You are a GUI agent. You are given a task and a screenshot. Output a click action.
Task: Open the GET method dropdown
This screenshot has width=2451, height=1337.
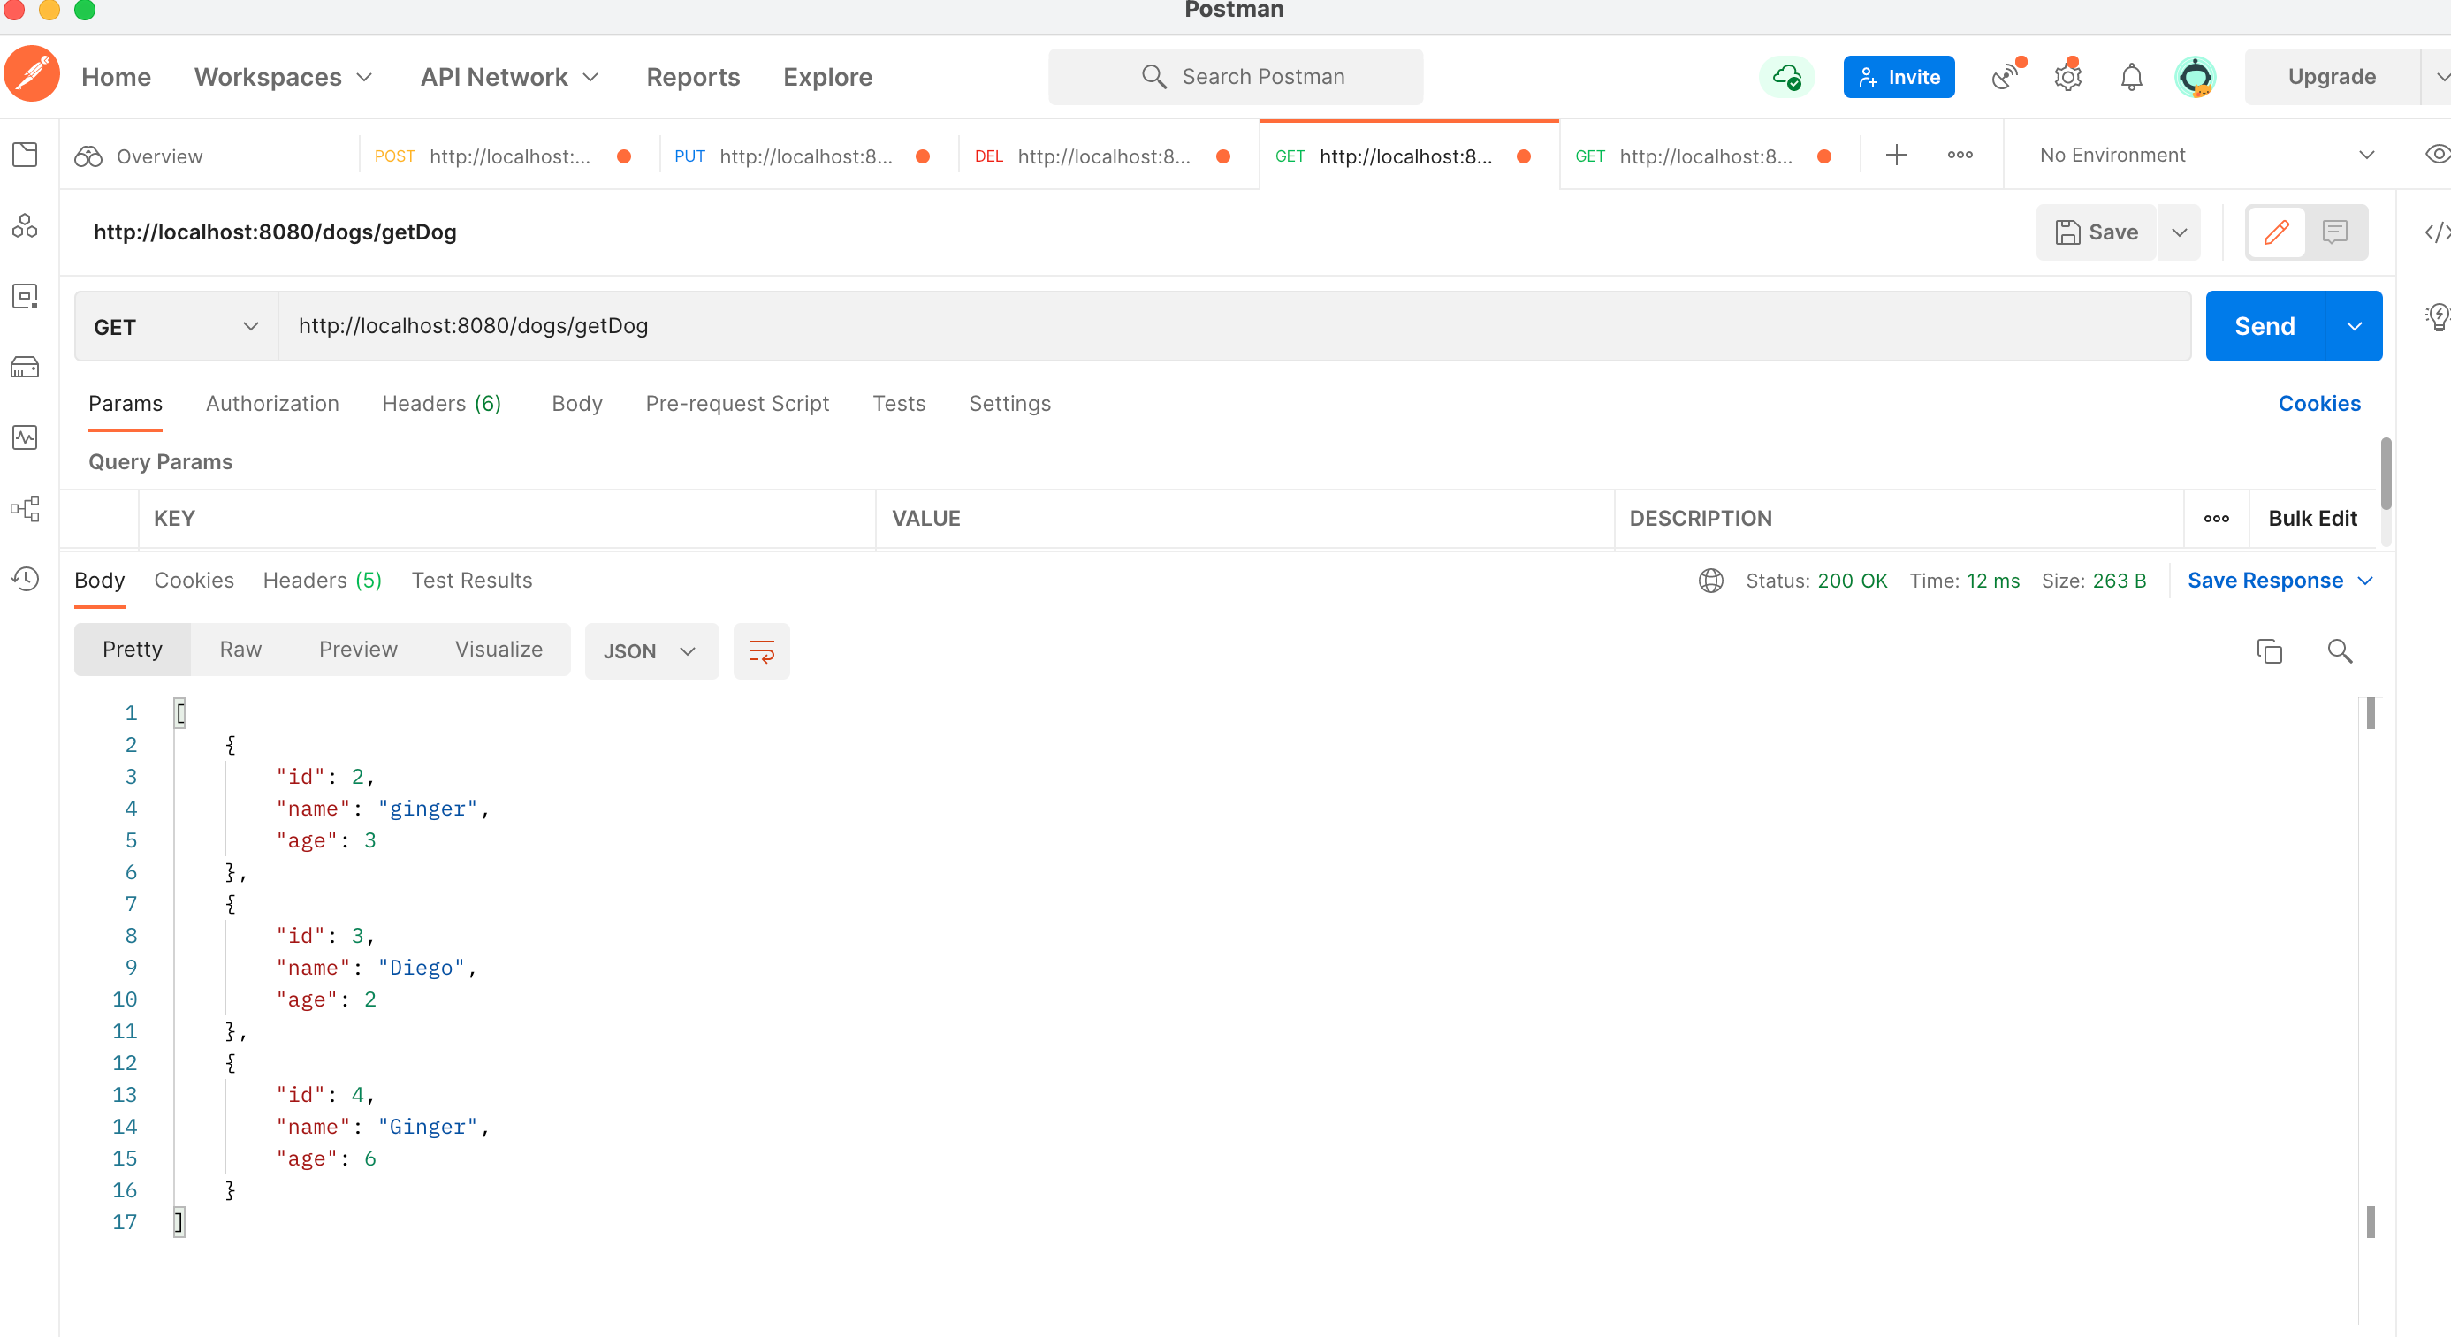pyautogui.click(x=176, y=326)
